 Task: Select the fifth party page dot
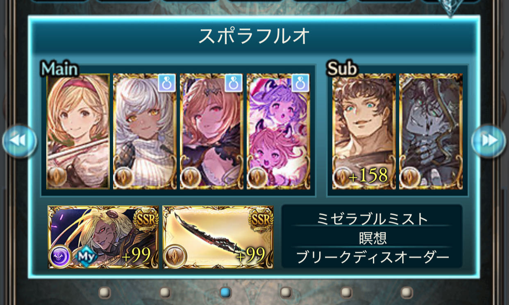[346, 292]
